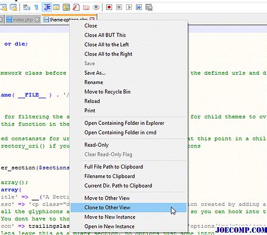
Task: Copy Current Dir. Path to Clipboard
Action: (129, 186)
